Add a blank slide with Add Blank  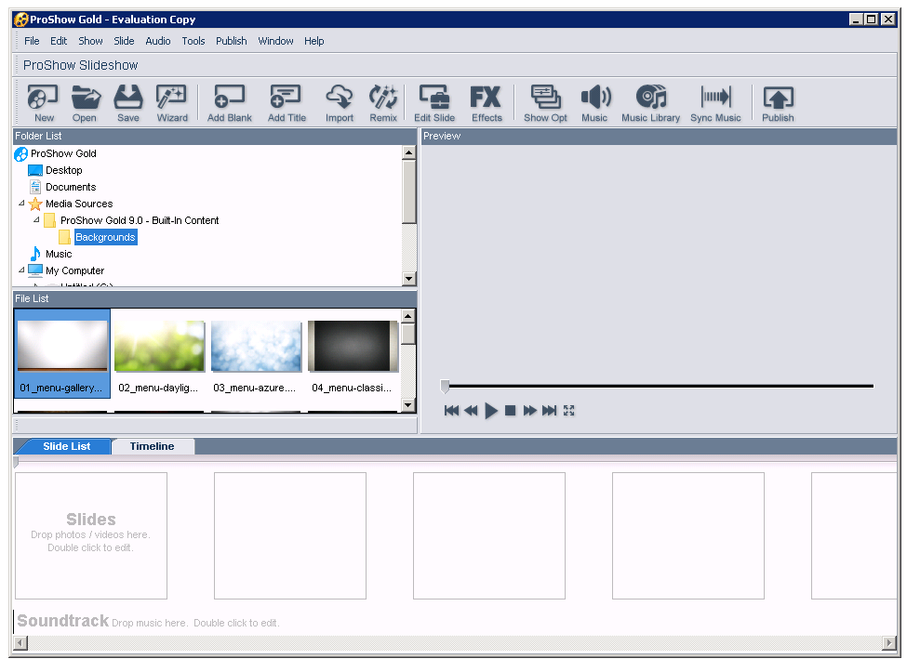coord(230,103)
